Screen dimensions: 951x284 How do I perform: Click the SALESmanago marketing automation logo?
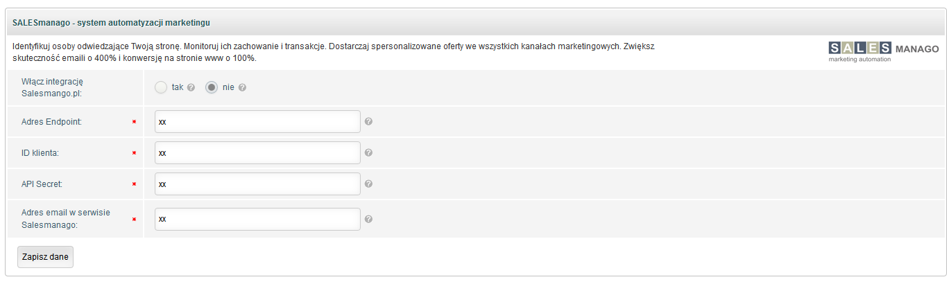click(x=884, y=52)
